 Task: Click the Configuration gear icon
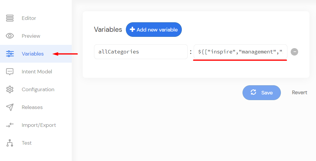pyautogui.click(x=10, y=89)
